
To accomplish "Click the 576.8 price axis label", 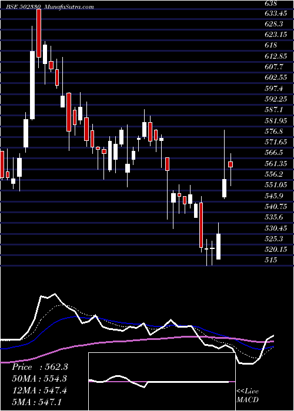I will point(273,131).
